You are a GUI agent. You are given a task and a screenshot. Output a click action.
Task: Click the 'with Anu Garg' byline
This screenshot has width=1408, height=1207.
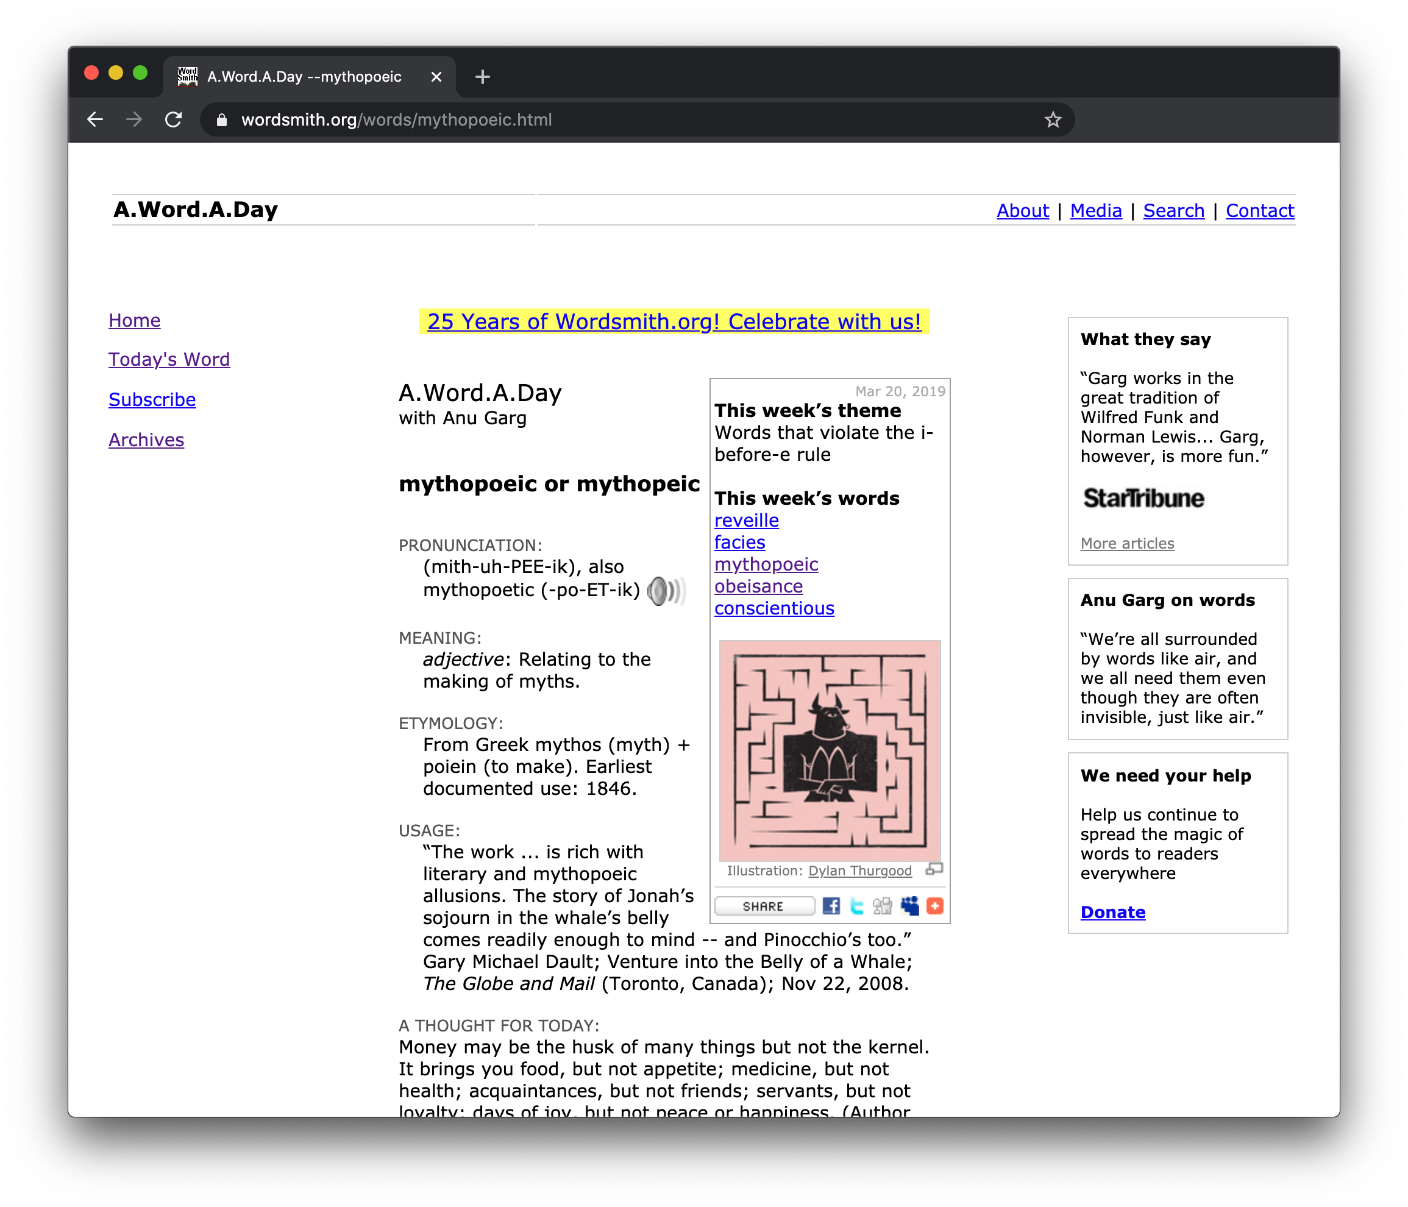pos(462,418)
